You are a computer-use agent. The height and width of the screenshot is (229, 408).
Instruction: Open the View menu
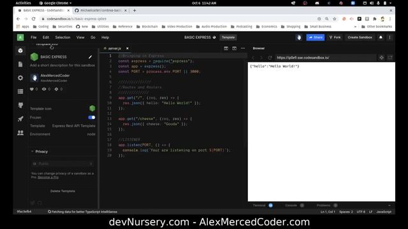pos(80,38)
